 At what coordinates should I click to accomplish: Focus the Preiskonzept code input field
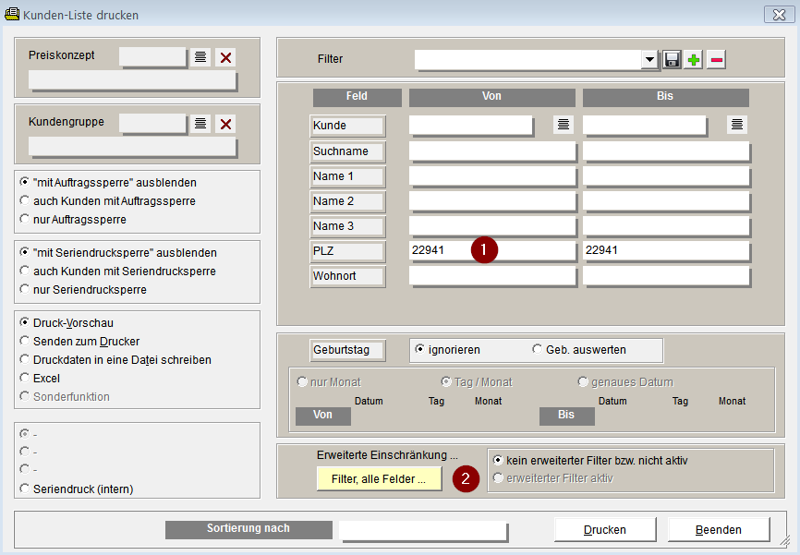pos(152,56)
